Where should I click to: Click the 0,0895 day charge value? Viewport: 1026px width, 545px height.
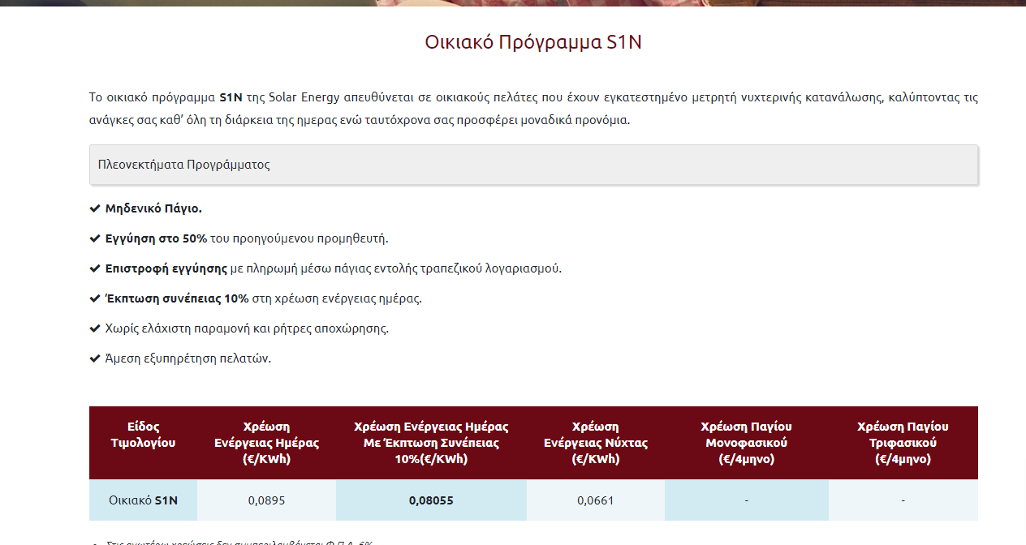pyautogui.click(x=266, y=500)
